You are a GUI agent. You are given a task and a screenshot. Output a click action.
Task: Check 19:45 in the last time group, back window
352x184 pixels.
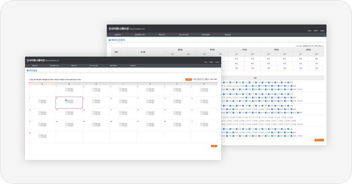point(298,136)
